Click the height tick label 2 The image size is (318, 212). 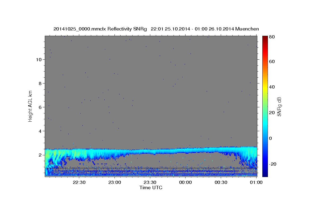point(40,155)
